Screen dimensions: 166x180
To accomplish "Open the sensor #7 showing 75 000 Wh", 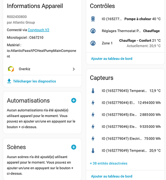I will coord(125,139).
